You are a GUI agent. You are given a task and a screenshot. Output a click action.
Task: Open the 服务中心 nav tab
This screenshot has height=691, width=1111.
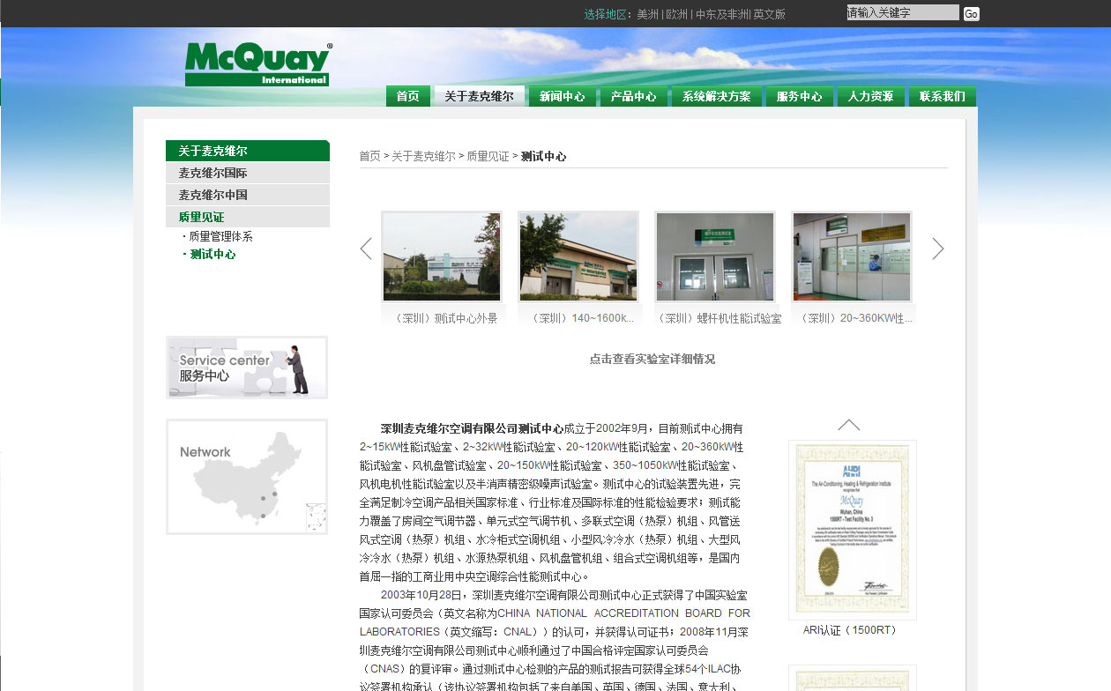[800, 97]
